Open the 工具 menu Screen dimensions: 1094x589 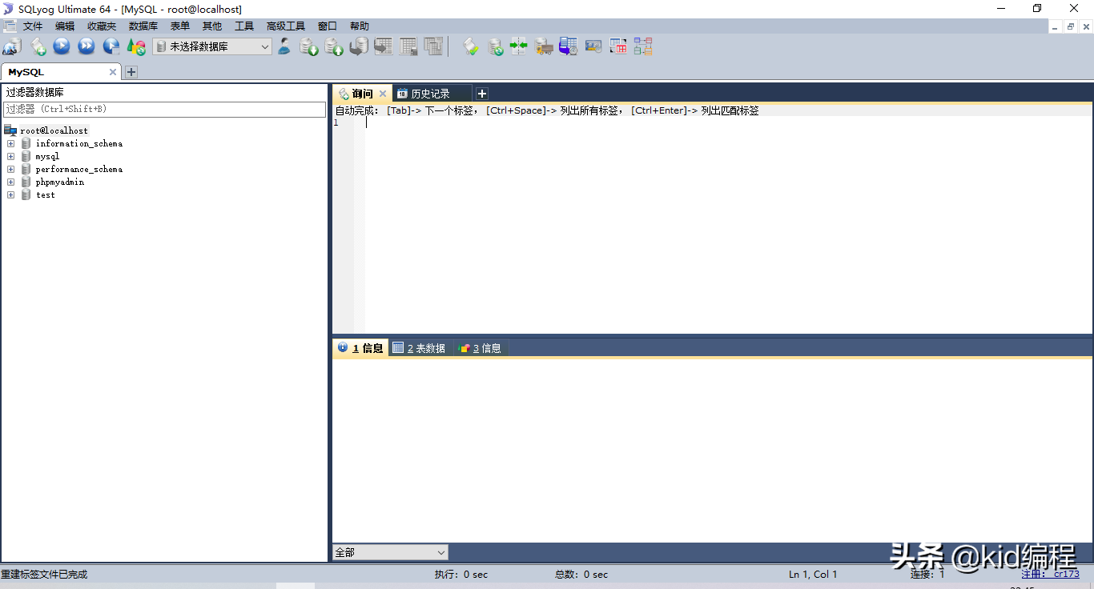(x=244, y=26)
